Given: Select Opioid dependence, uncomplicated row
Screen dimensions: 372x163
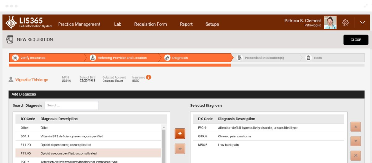Looking at the screenshot, I should [88, 145].
